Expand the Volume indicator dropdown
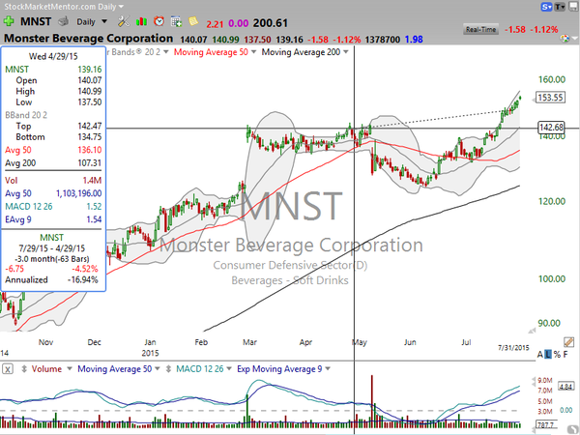 [69, 369]
